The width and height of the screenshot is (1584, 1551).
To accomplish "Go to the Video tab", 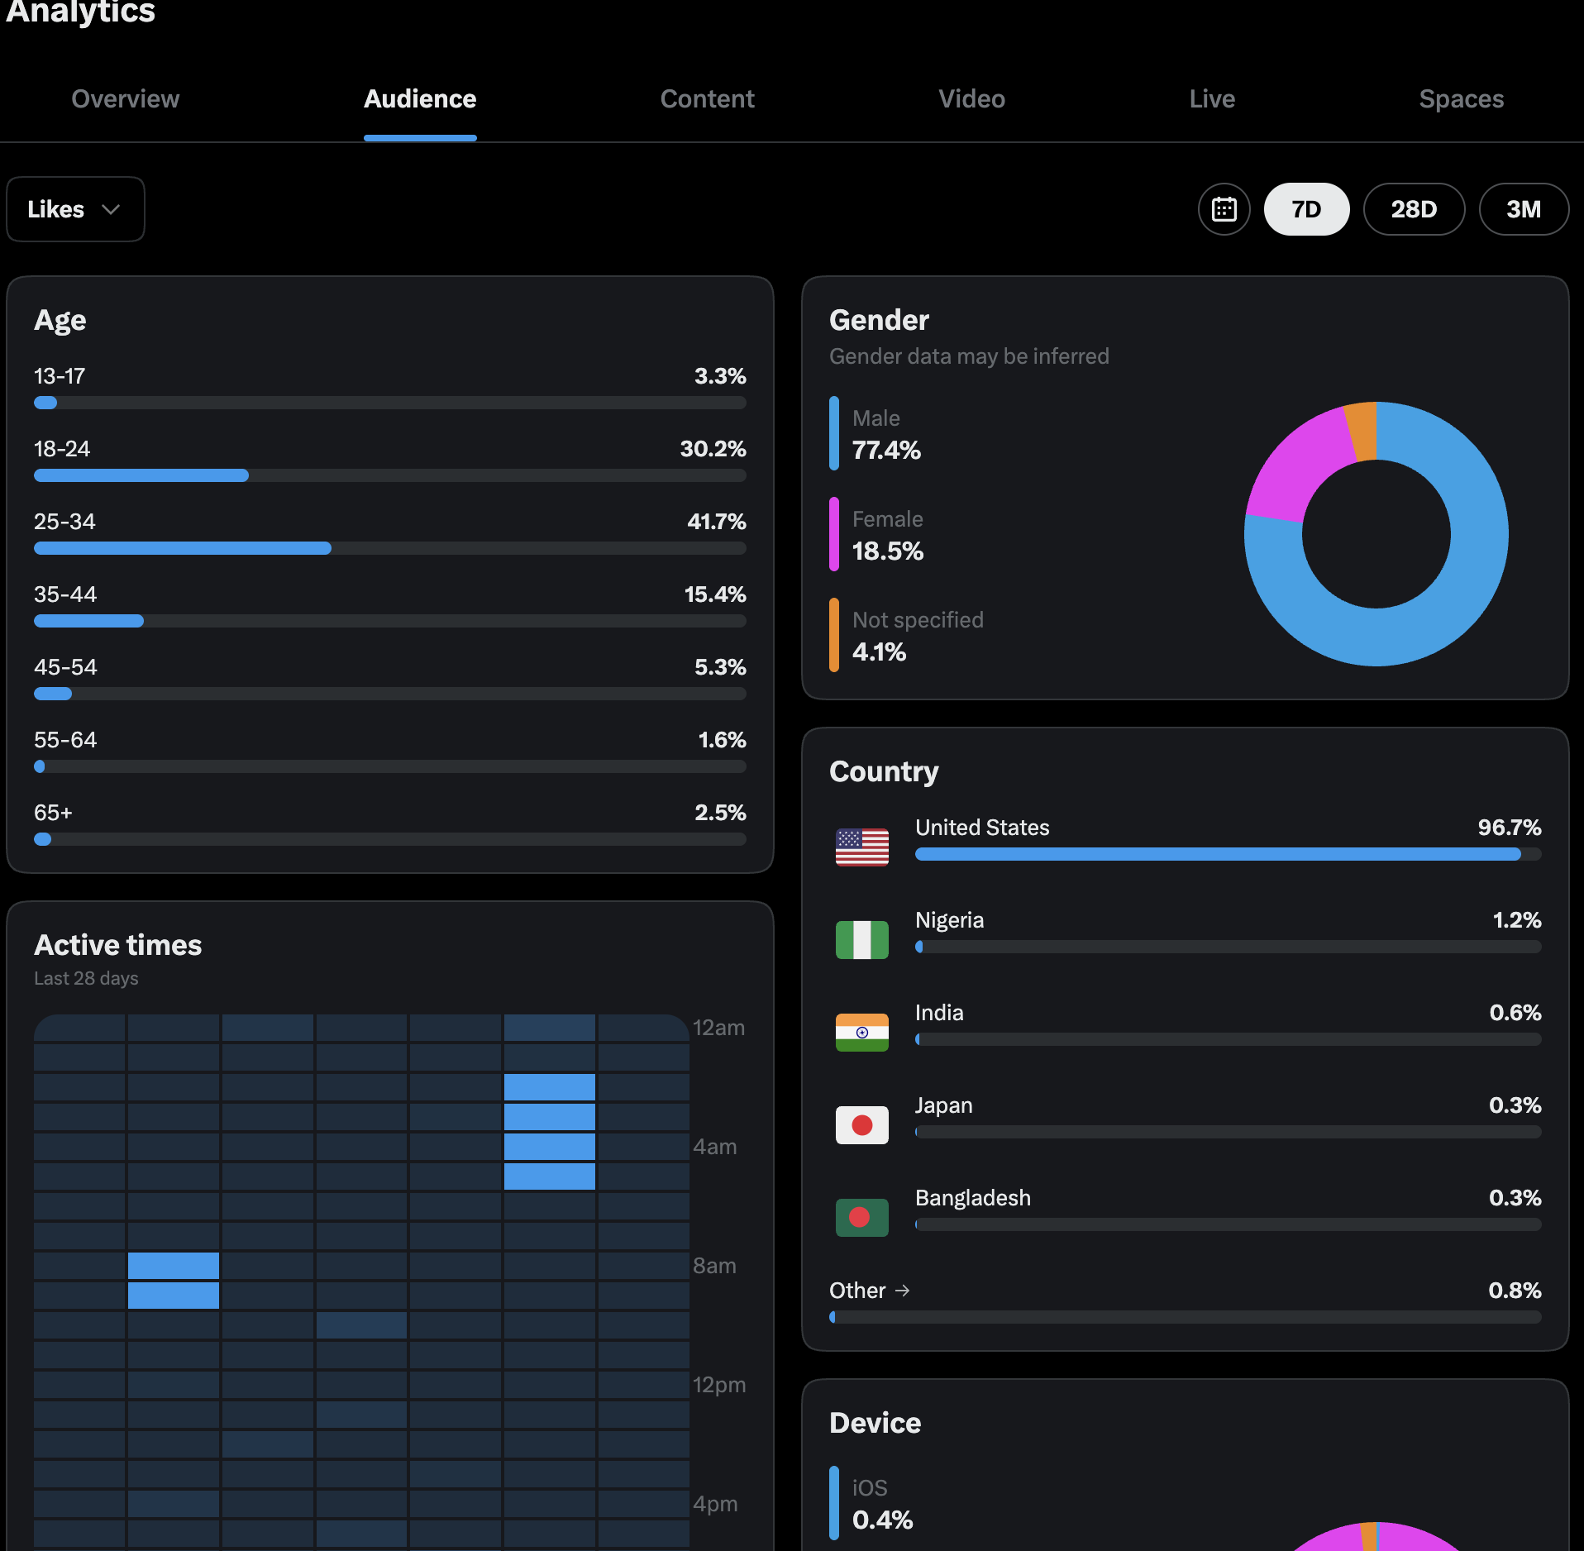I will [x=971, y=99].
